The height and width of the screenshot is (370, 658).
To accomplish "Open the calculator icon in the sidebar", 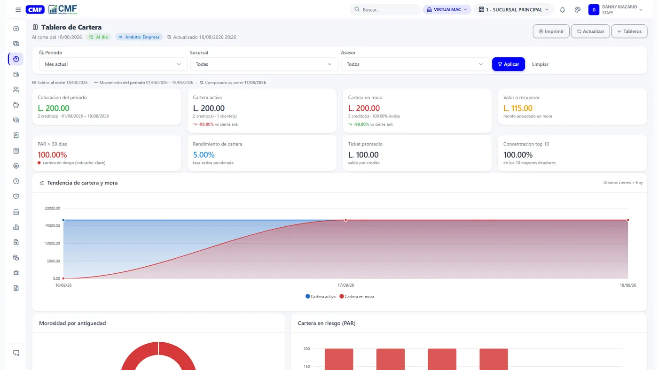I will pyautogui.click(x=16, y=151).
